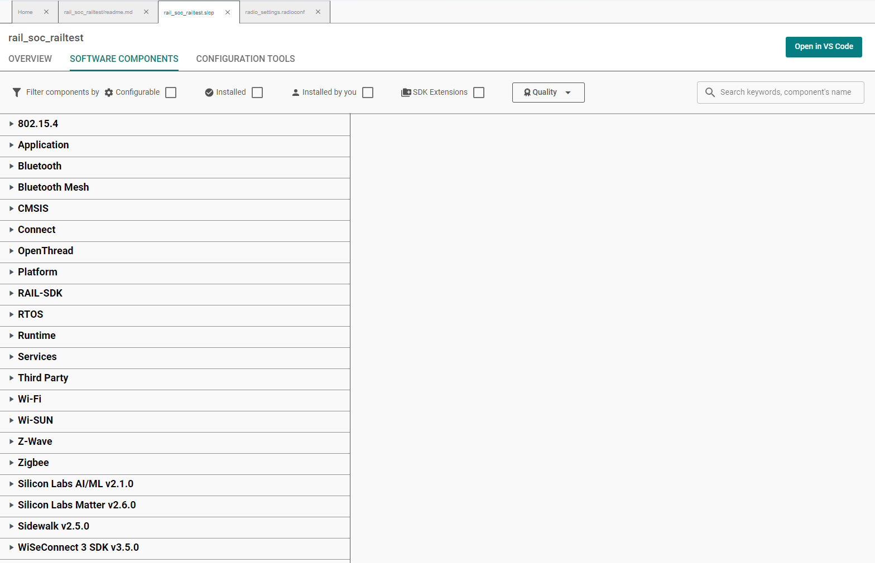Expand the Bluetooth Mesh category
The width and height of the screenshot is (875, 563).
click(11, 187)
